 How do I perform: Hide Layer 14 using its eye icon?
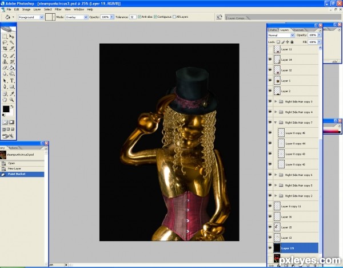270,60
